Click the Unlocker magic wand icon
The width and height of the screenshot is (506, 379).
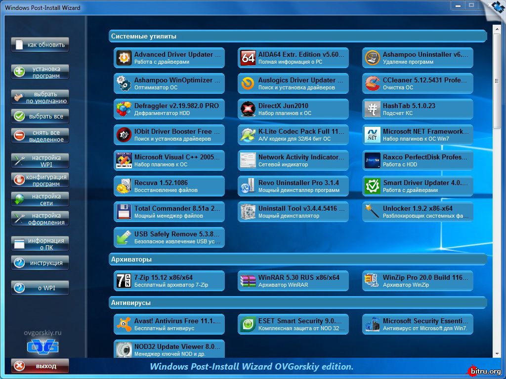373,211
